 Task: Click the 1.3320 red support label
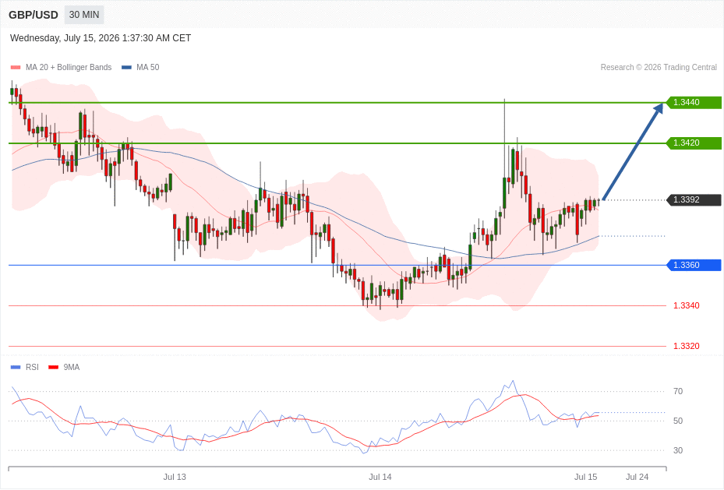[686, 346]
